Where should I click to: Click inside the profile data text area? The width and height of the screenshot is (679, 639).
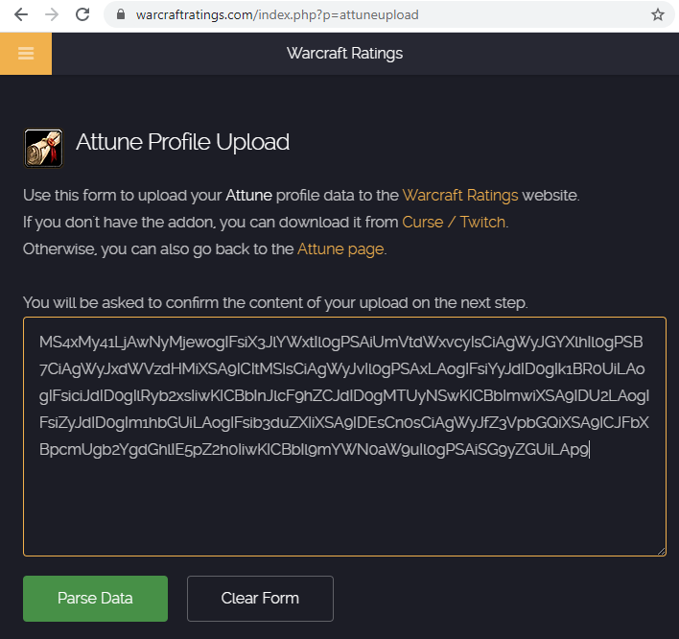tap(343, 499)
